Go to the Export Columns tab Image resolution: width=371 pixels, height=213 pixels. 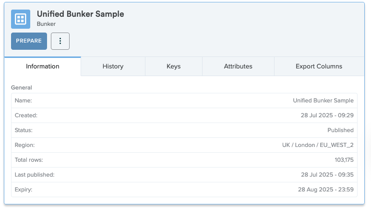pos(319,67)
